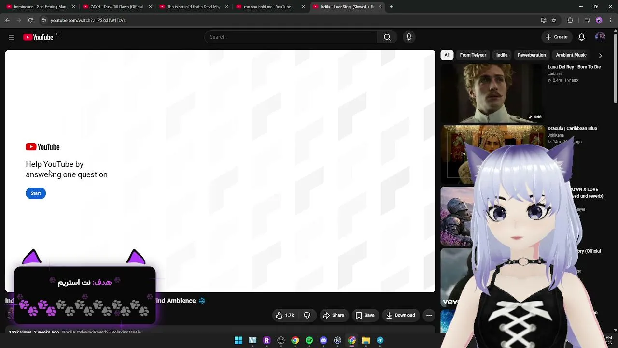Click the Start button on YouTube survey

36,193
